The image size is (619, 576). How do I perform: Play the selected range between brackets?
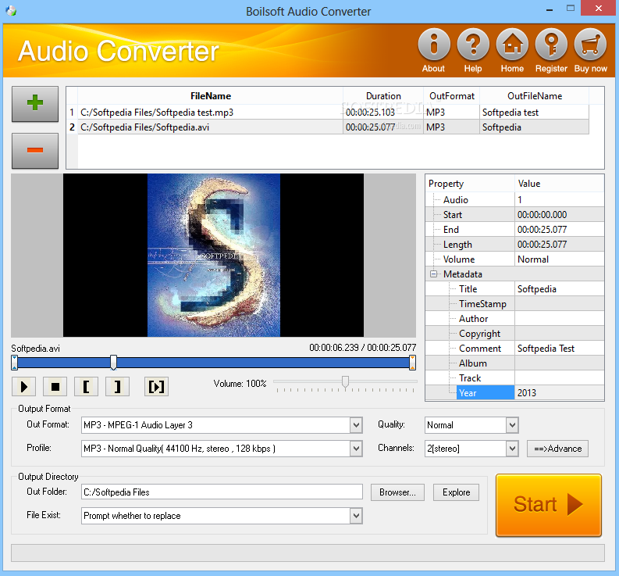[x=156, y=386]
